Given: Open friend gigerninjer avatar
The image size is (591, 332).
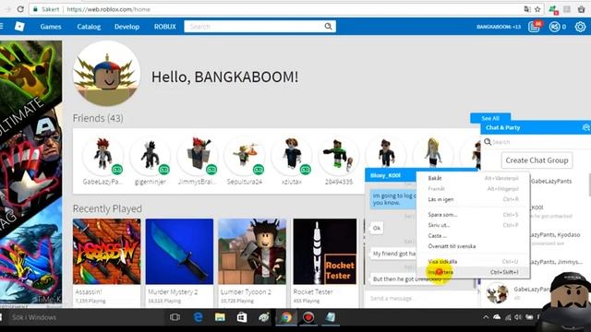Looking at the screenshot, I should pos(150,154).
